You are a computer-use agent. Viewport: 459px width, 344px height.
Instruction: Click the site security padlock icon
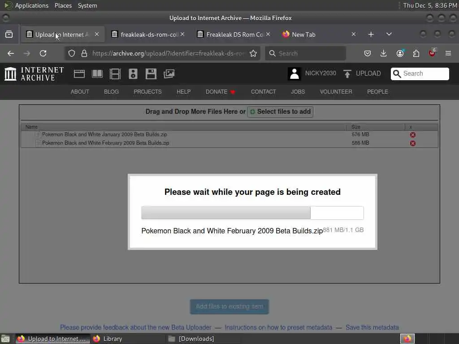point(84,54)
